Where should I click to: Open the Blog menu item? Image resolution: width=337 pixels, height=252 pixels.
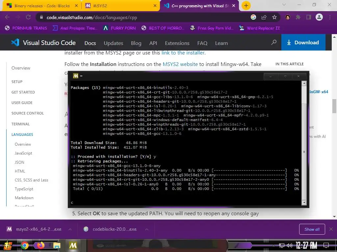click(x=136, y=43)
